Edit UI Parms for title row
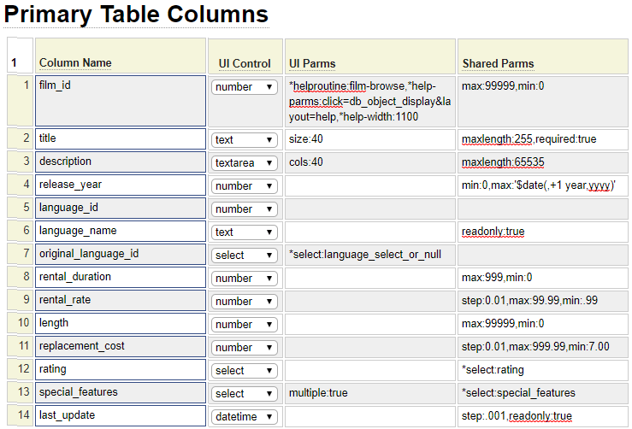Image resolution: width=632 pixels, height=429 pixels. (x=369, y=139)
